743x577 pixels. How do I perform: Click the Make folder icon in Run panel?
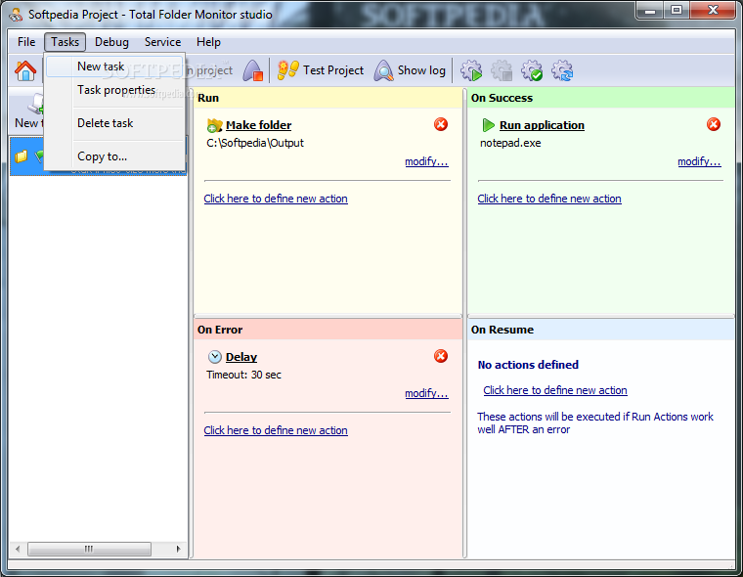[215, 125]
